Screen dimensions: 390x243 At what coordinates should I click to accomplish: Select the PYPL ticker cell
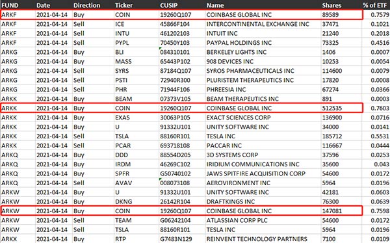coord(136,43)
